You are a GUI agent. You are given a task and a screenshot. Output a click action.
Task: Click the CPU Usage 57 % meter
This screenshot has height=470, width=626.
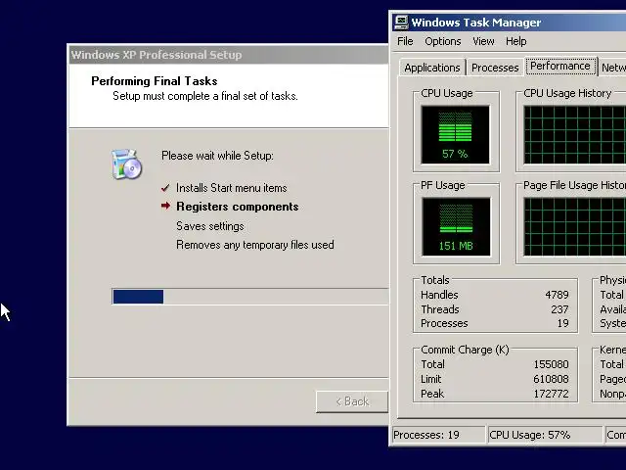click(455, 134)
